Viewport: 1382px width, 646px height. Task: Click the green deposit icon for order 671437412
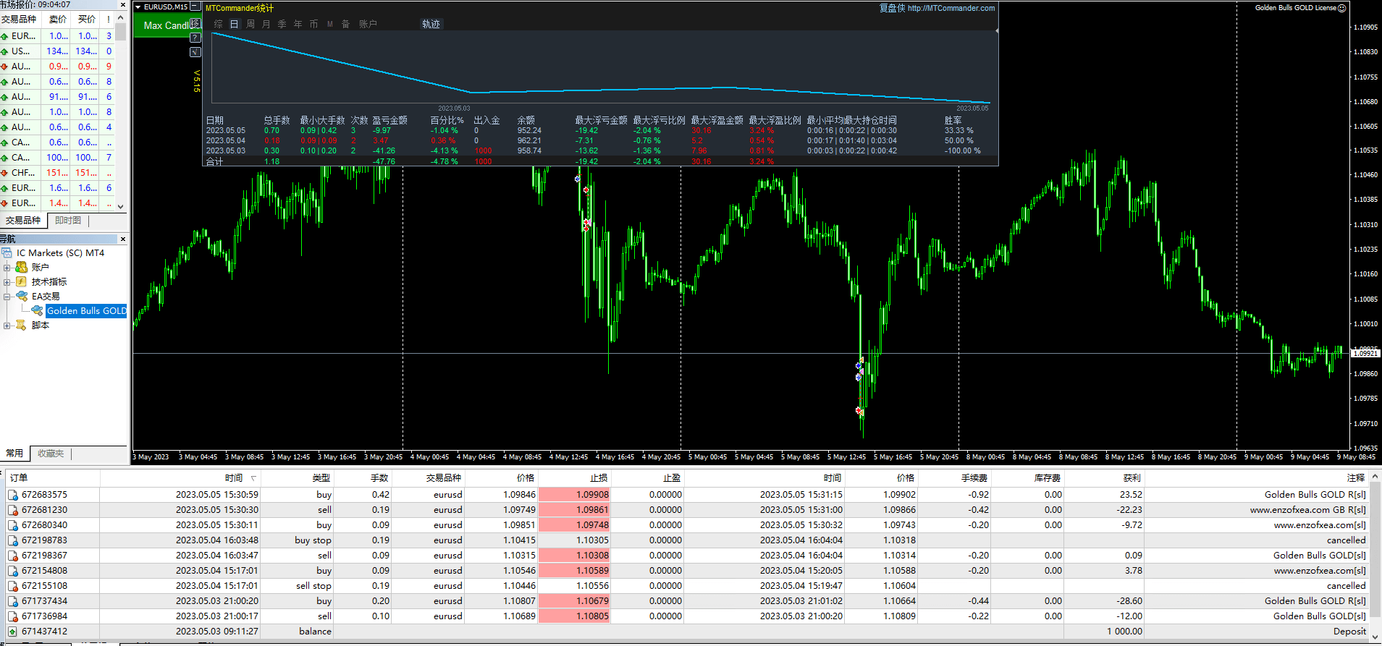coord(13,632)
